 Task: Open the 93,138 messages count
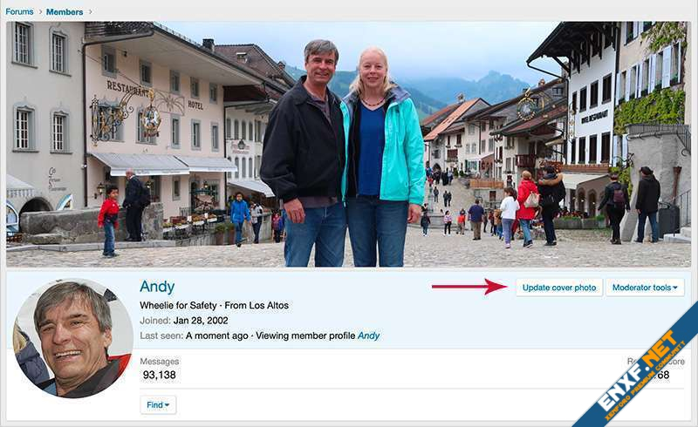pyautogui.click(x=160, y=375)
